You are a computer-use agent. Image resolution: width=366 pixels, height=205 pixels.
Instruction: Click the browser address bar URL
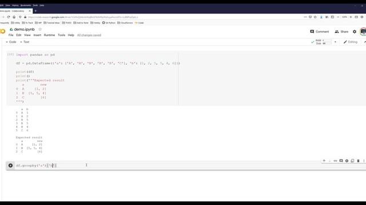[x=83, y=17]
